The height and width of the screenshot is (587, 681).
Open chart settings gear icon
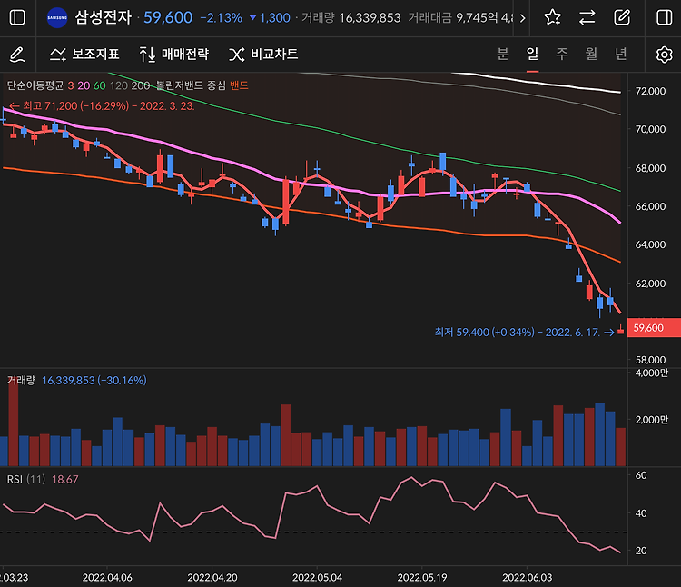[664, 55]
